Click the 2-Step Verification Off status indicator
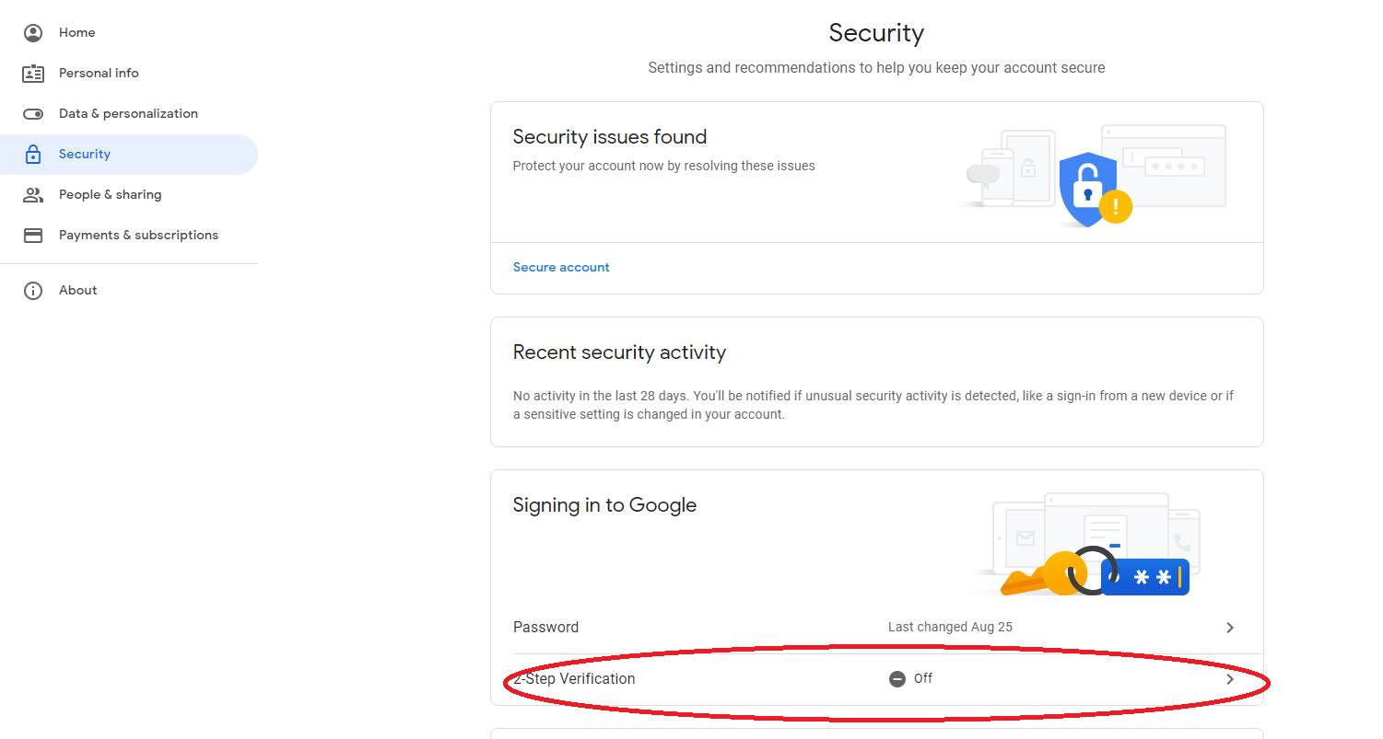1383x739 pixels. [x=910, y=679]
